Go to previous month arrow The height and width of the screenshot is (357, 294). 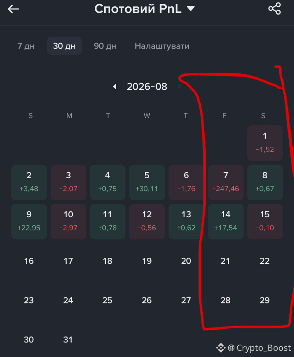click(115, 87)
